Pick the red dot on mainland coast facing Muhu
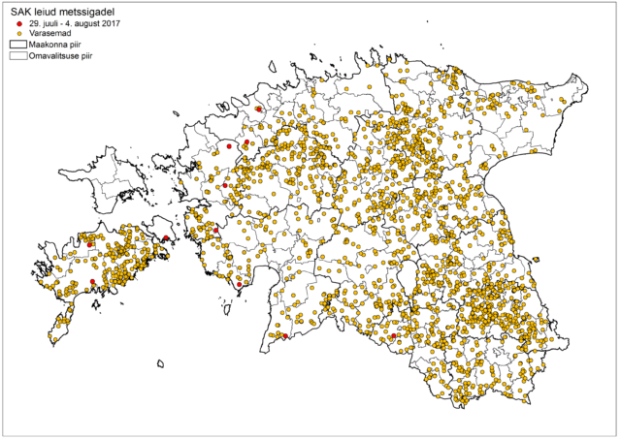This screenshot has width=621, height=439. click(x=215, y=230)
